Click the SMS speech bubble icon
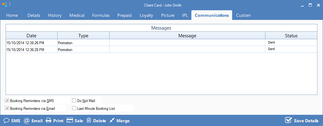Screen dimensions: 323x126 click(6, 121)
